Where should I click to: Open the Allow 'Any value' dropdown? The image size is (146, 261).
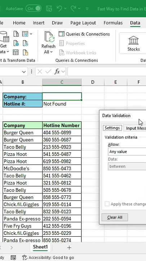[x=127, y=152]
